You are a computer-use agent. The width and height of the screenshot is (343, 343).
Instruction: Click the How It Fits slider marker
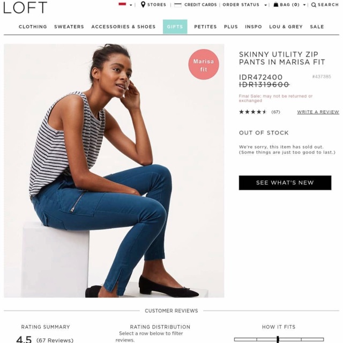(x=278, y=339)
